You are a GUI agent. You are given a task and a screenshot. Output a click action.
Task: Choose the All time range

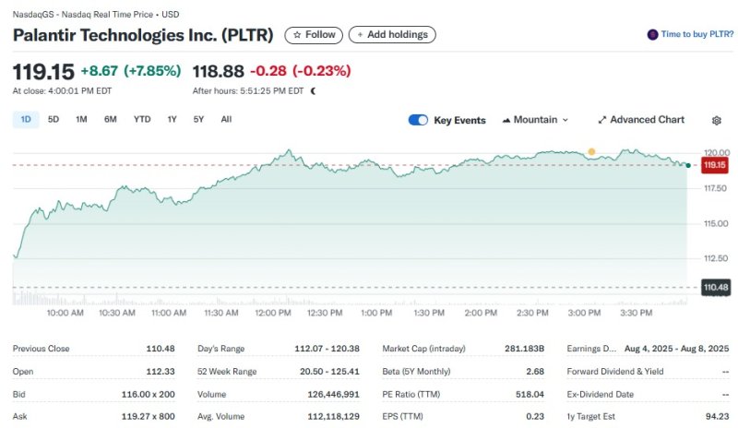coord(226,119)
